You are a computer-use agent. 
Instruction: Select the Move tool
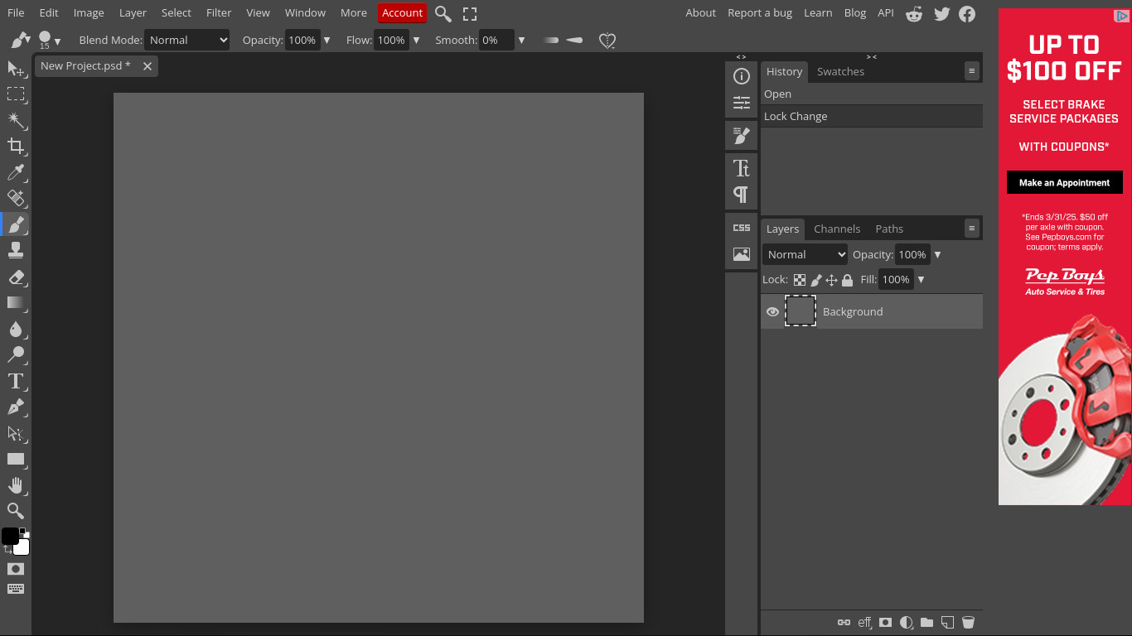(x=16, y=68)
